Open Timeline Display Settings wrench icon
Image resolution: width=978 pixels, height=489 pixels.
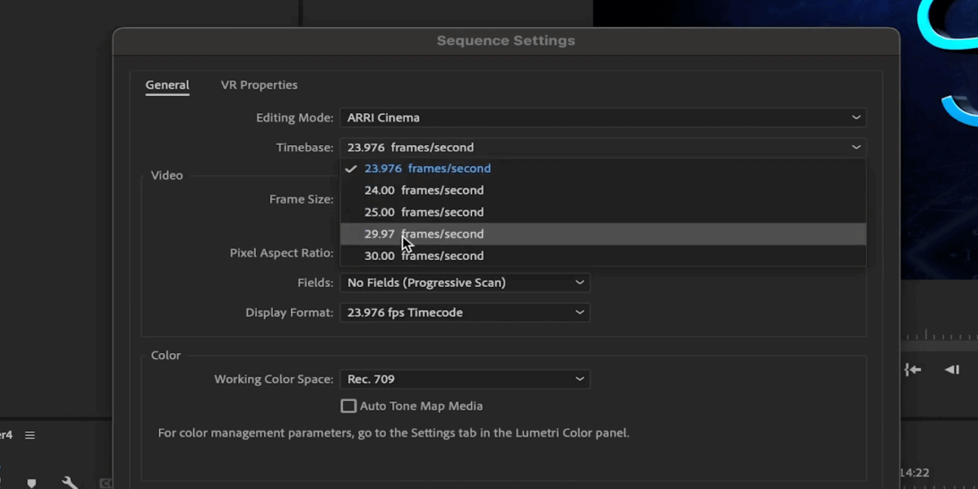pos(70,483)
